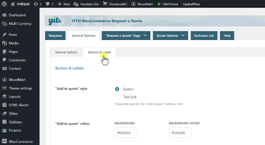Click the Layouts stack icon

pyautogui.click(x=4, y=97)
